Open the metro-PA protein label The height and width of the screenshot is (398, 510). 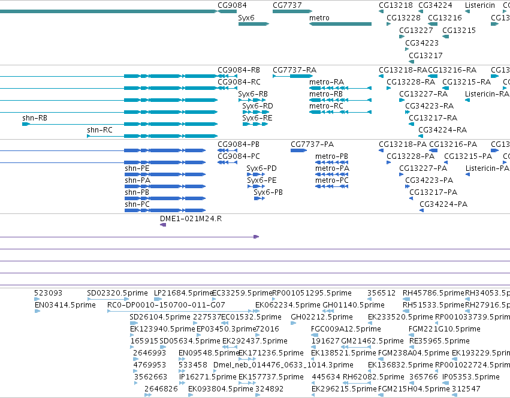332,168
